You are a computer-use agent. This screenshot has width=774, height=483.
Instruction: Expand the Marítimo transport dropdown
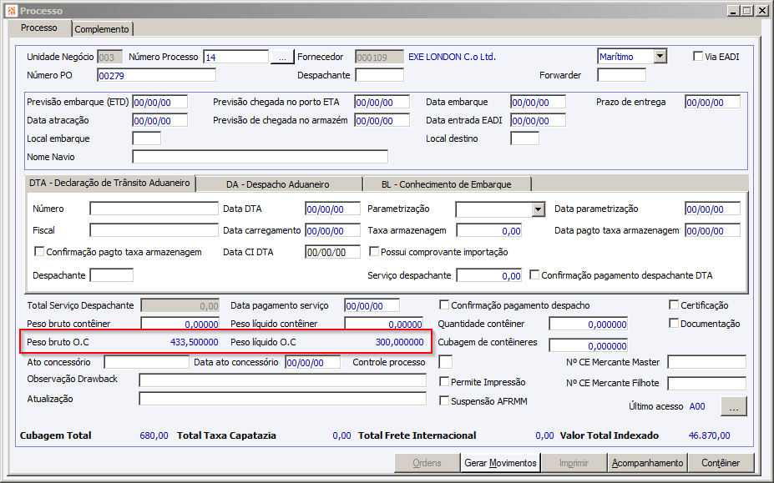tap(660, 56)
